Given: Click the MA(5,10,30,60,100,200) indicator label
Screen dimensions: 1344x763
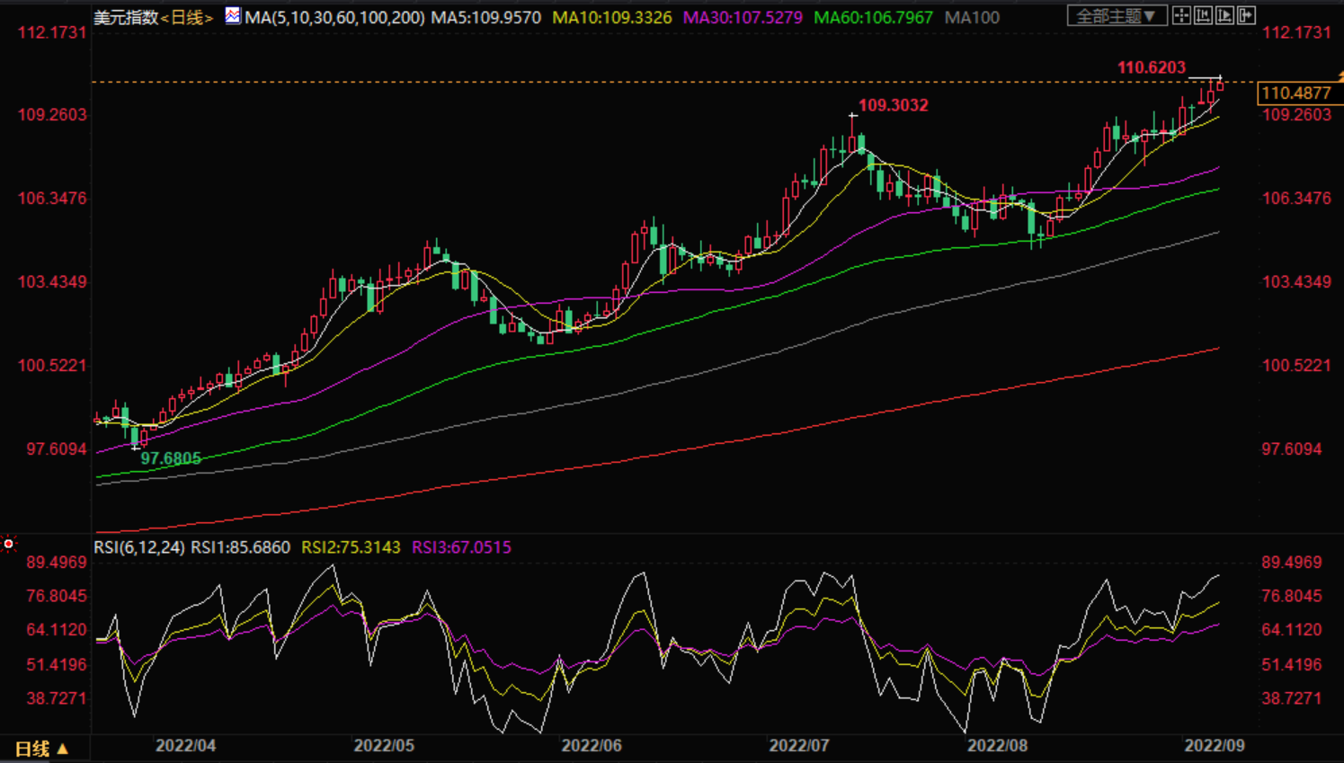Looking at the screenshot, I should [334, 17].
